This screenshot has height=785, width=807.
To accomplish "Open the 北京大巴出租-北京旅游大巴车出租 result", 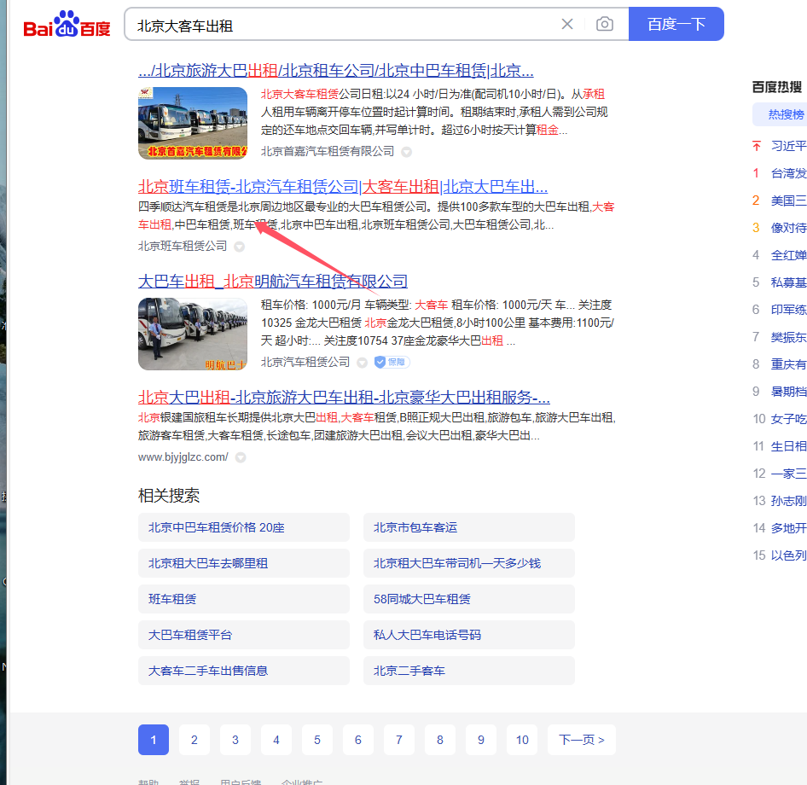I will point(344,398).
